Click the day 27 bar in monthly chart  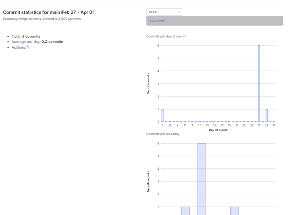(259, 84)
